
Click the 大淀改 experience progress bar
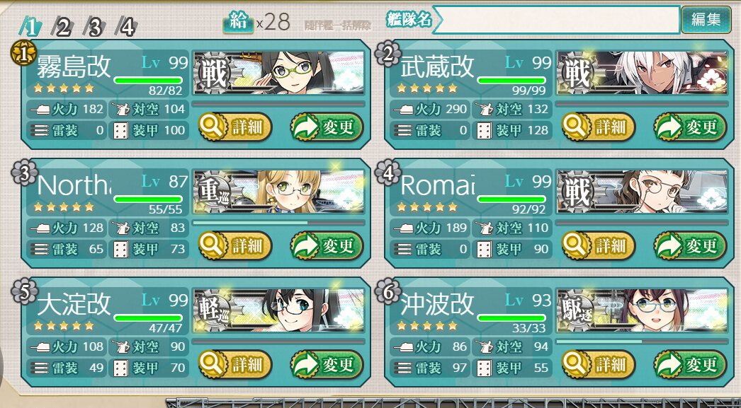(279, 341)
